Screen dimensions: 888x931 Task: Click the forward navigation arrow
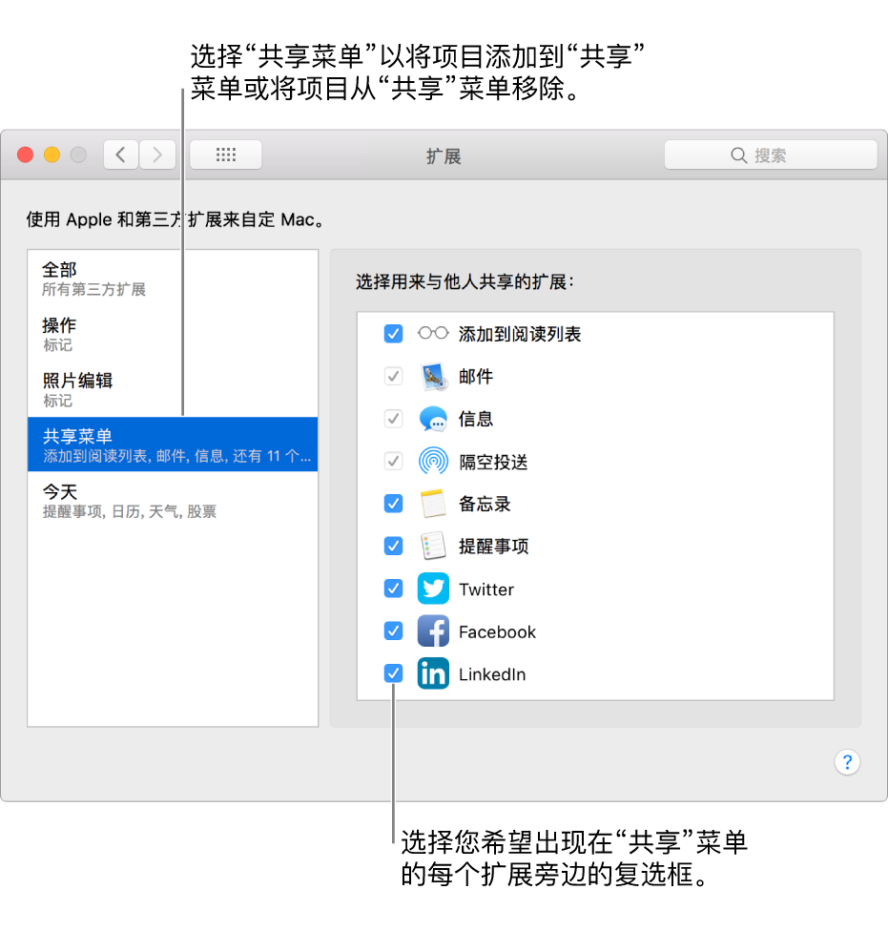click(x=156, y=155)
